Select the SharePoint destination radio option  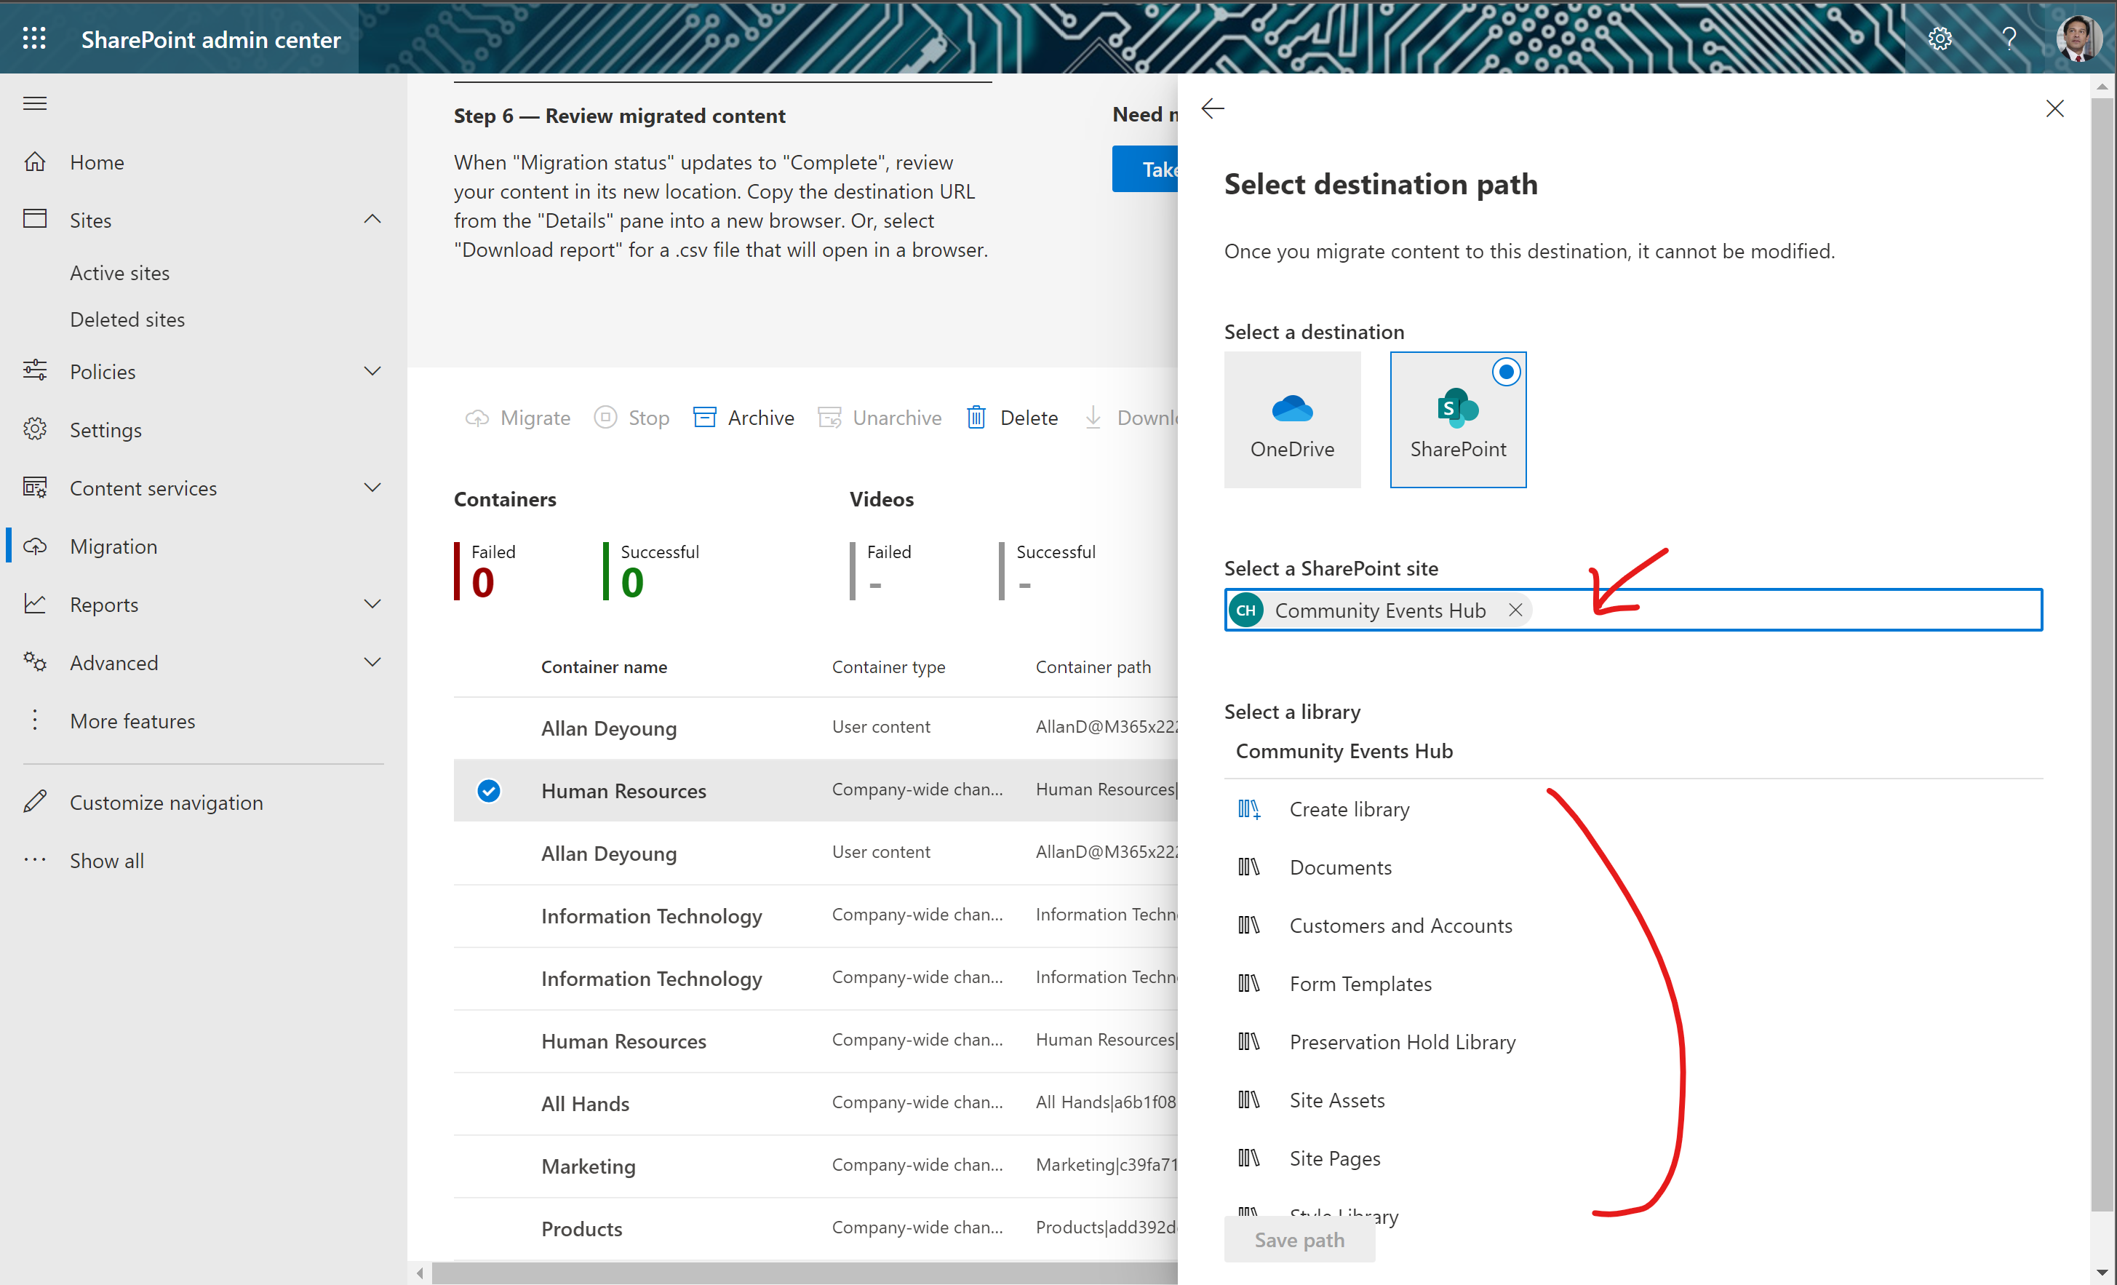1505,372
